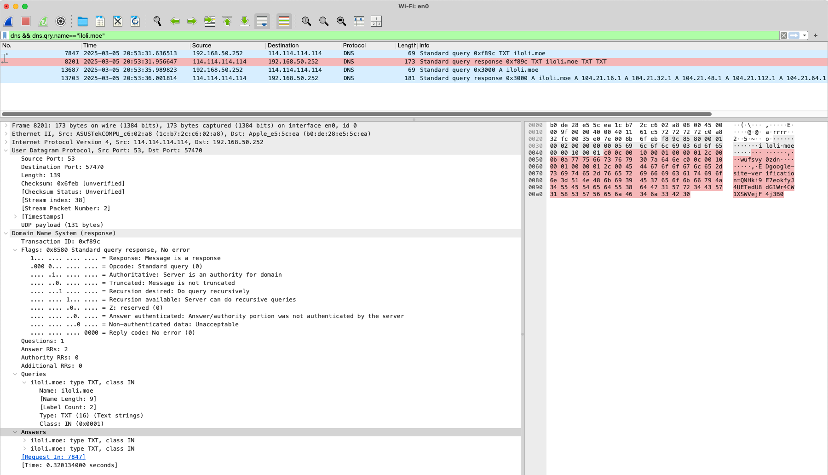
Task: Expand the Timestamps subtree
Action: point(15,217)
